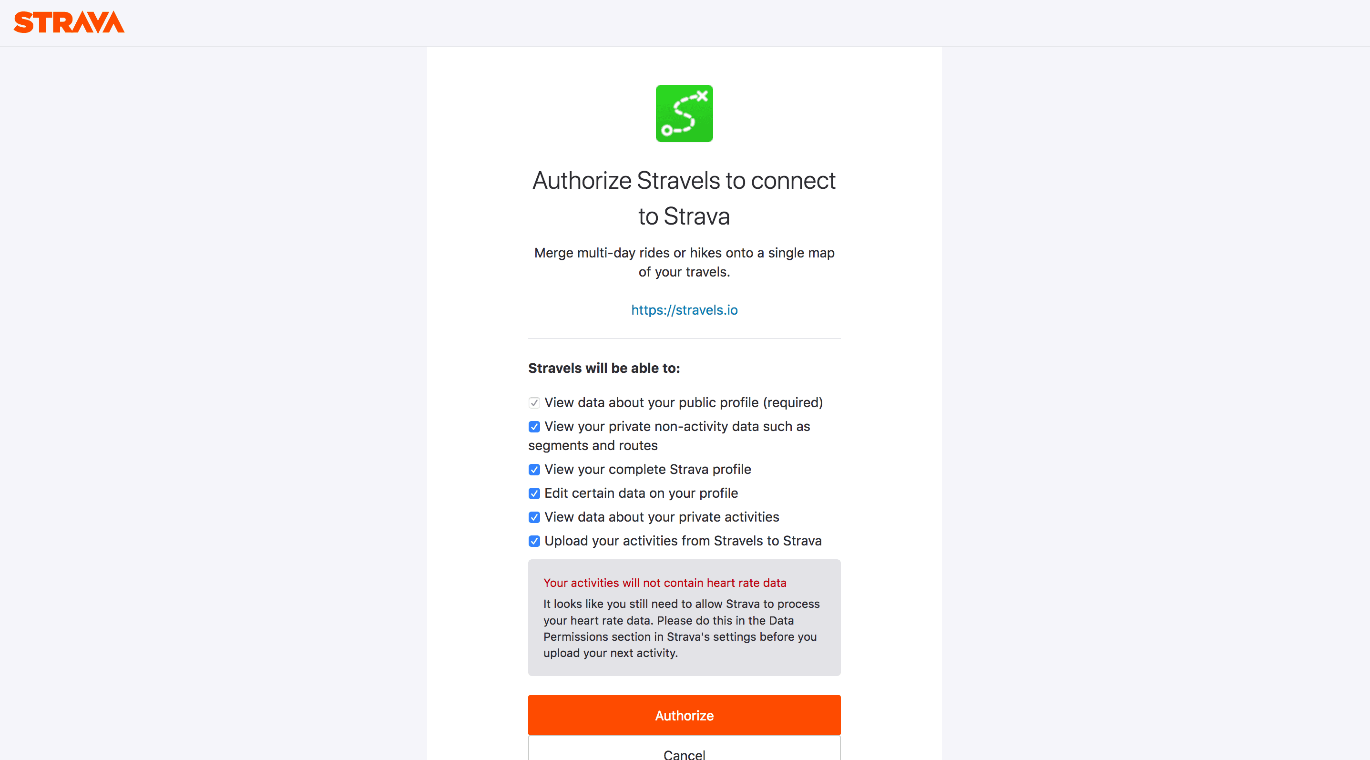Uncheck "Upload your activities from Stravels to Strava"

534,541
